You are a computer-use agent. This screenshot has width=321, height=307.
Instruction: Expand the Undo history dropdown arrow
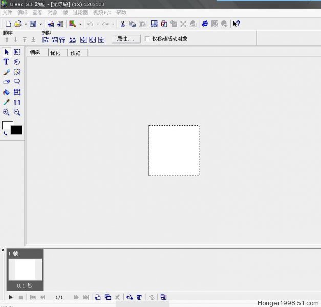(x=97, y=24)
